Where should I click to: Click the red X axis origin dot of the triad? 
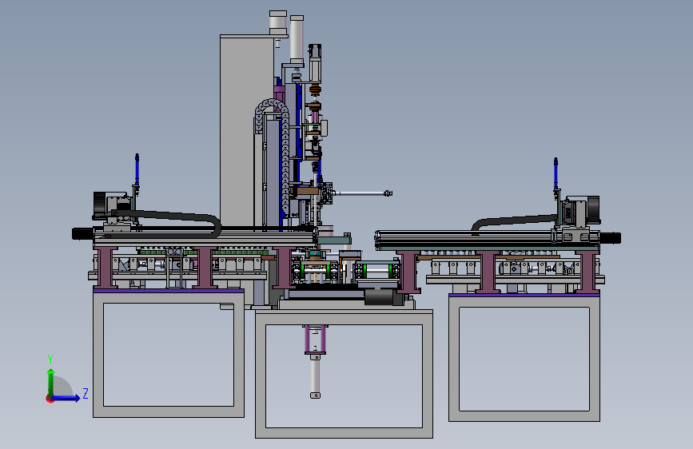click(49, 399)
